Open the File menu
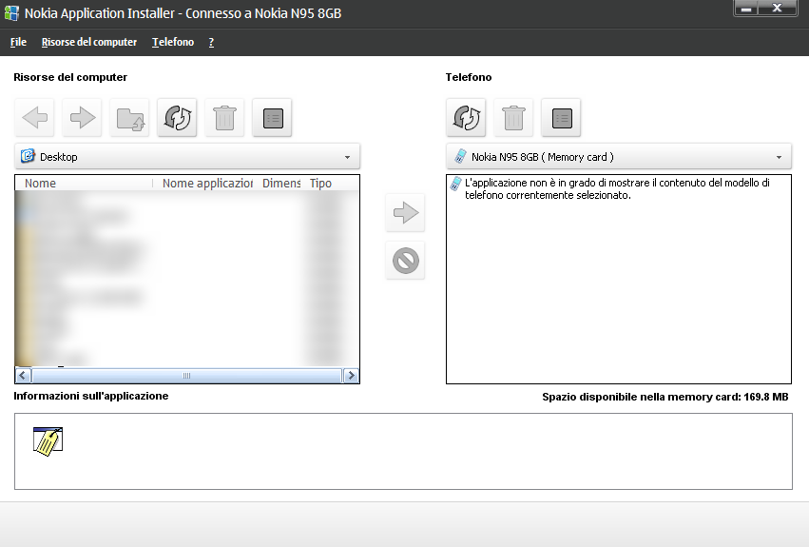 [18, 43]
